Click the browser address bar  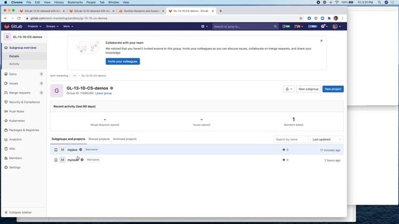[x=163, y=18]
